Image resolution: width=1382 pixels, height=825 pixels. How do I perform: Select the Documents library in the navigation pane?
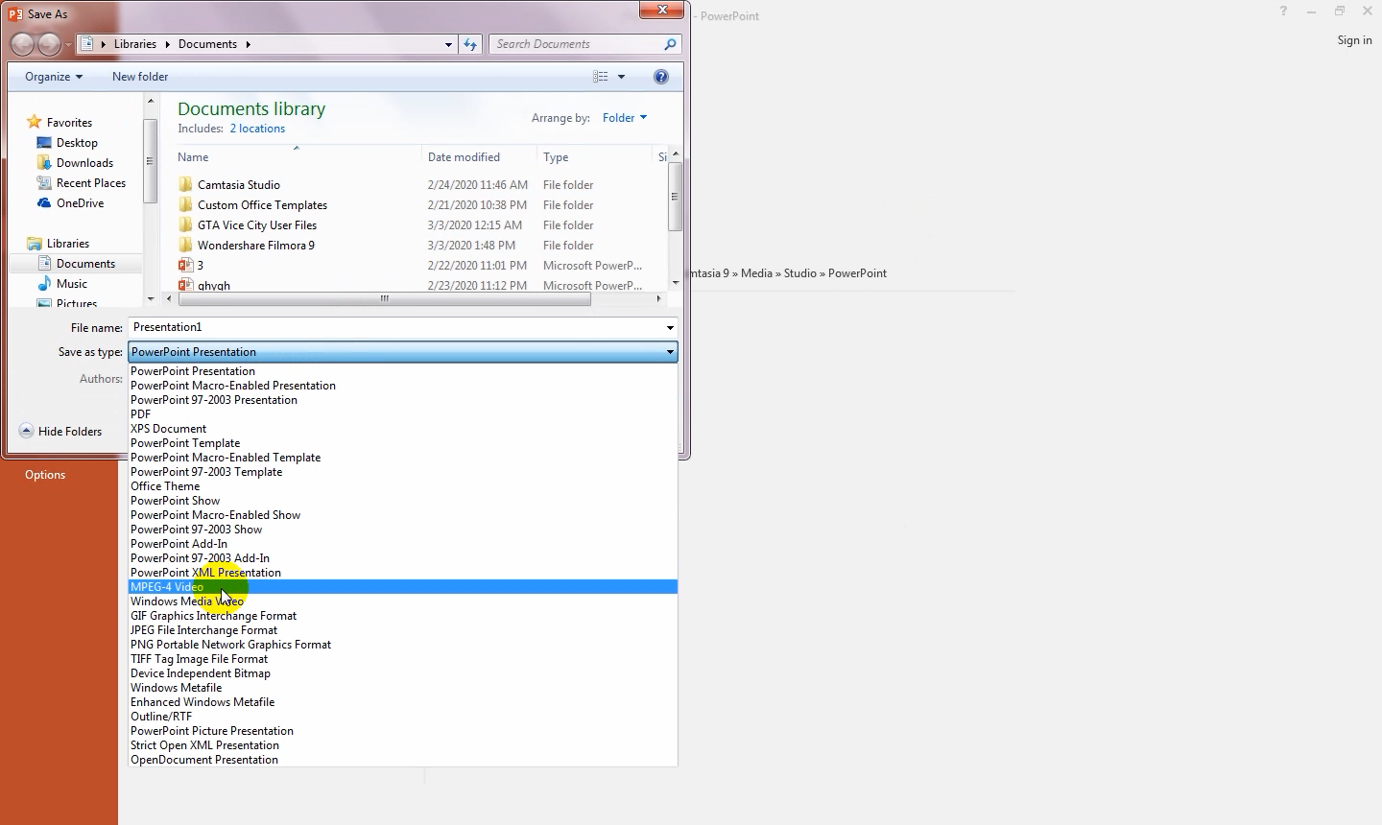pyautogui.click(x=85, y=264)
